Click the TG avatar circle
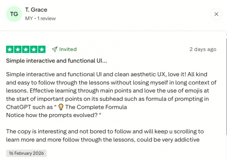The width and height of the screenshot is (227, 162). [14, 14]
